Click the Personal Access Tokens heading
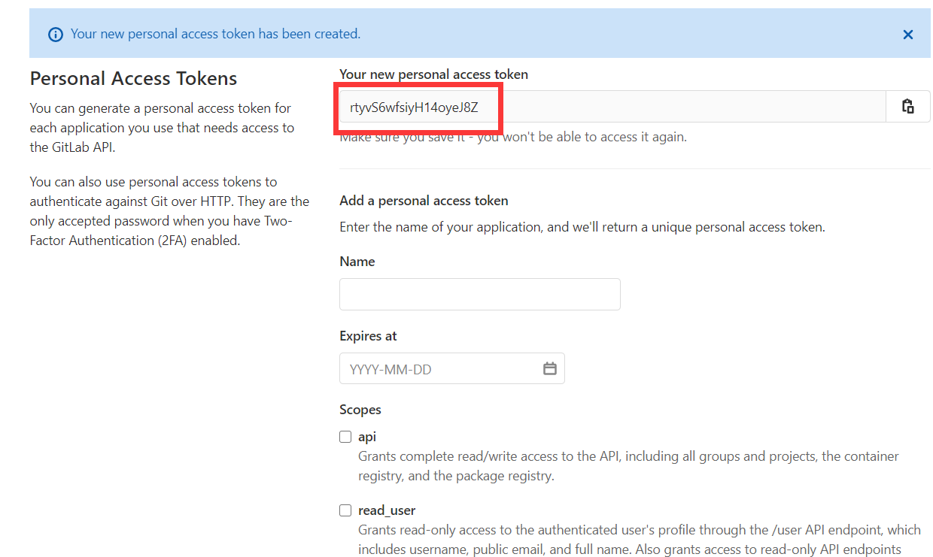Viewport: 933px width, 557px height. (133, 79)
